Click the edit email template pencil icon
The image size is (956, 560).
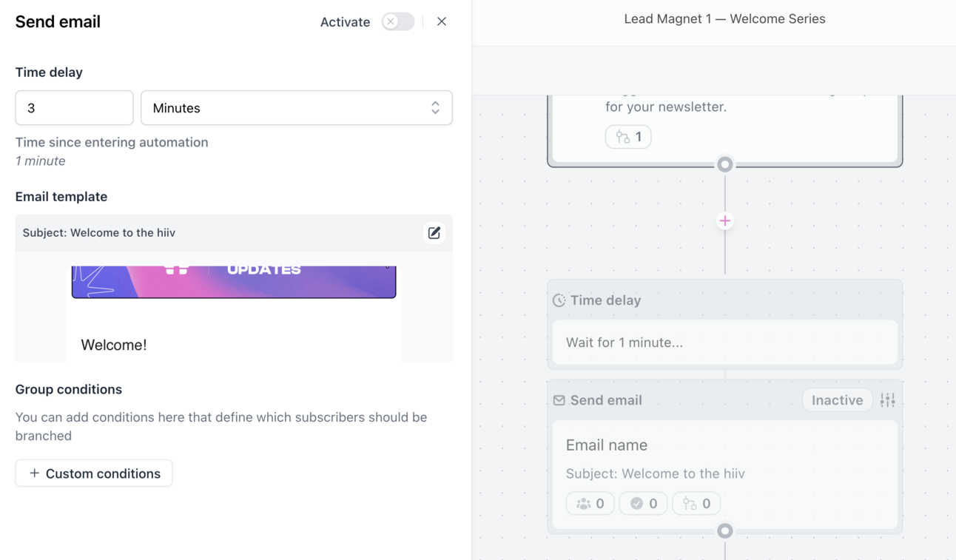[434, 233]
